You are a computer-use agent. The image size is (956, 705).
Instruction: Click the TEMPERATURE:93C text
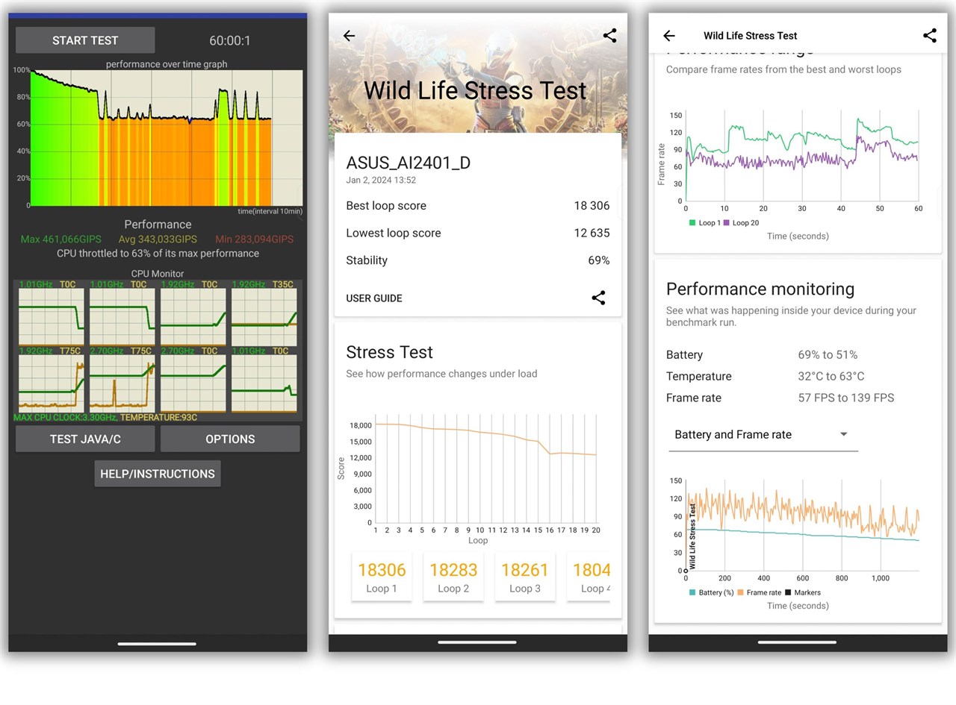tap(158, 417)
